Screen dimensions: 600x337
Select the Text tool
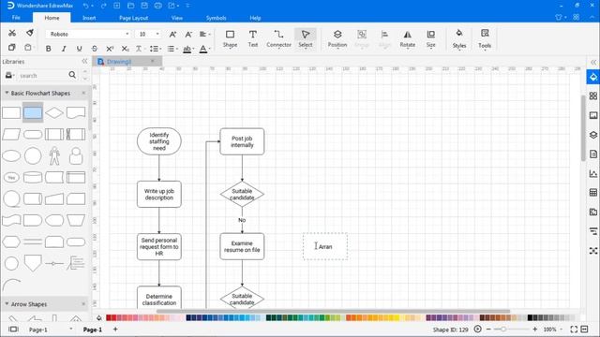[x=252, y=38]
